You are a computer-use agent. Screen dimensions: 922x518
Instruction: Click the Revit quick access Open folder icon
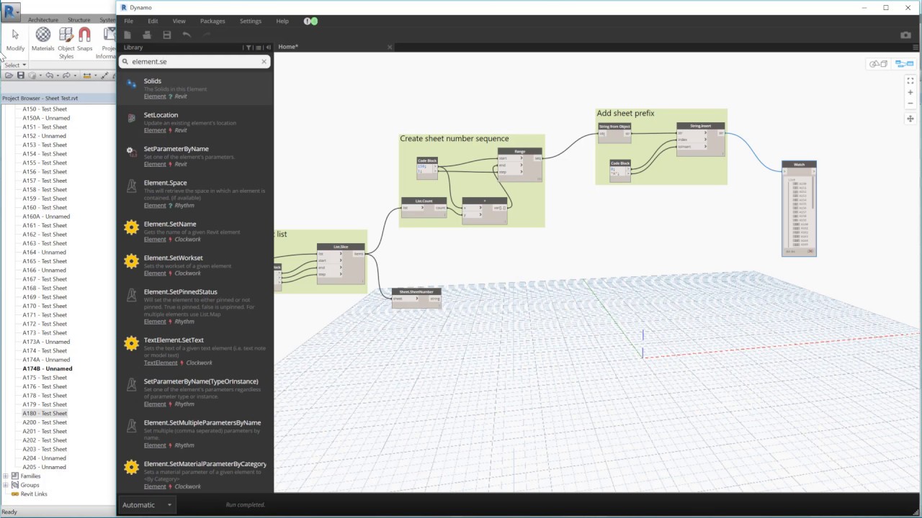(9, 76)
